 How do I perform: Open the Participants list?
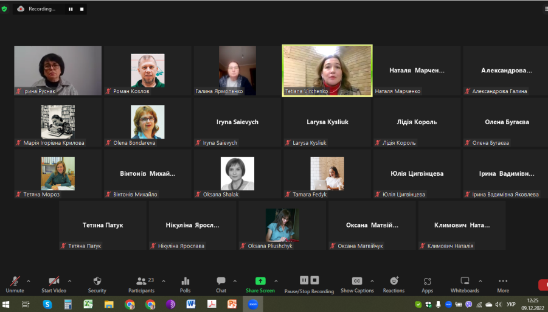(x=142, y=281)
